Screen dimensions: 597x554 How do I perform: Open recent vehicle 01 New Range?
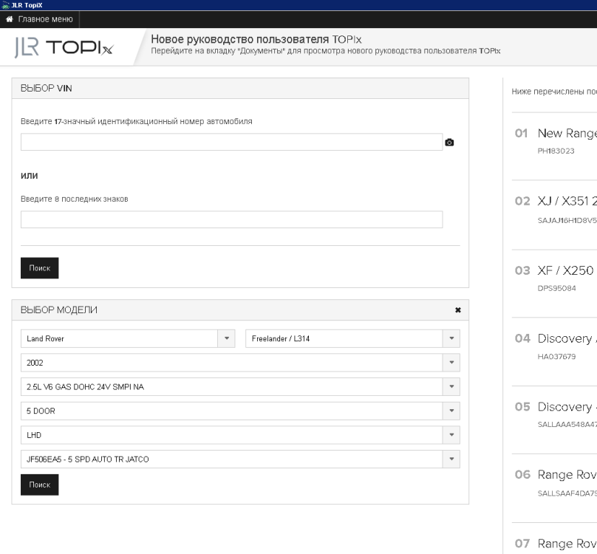[x=567, y=133]
